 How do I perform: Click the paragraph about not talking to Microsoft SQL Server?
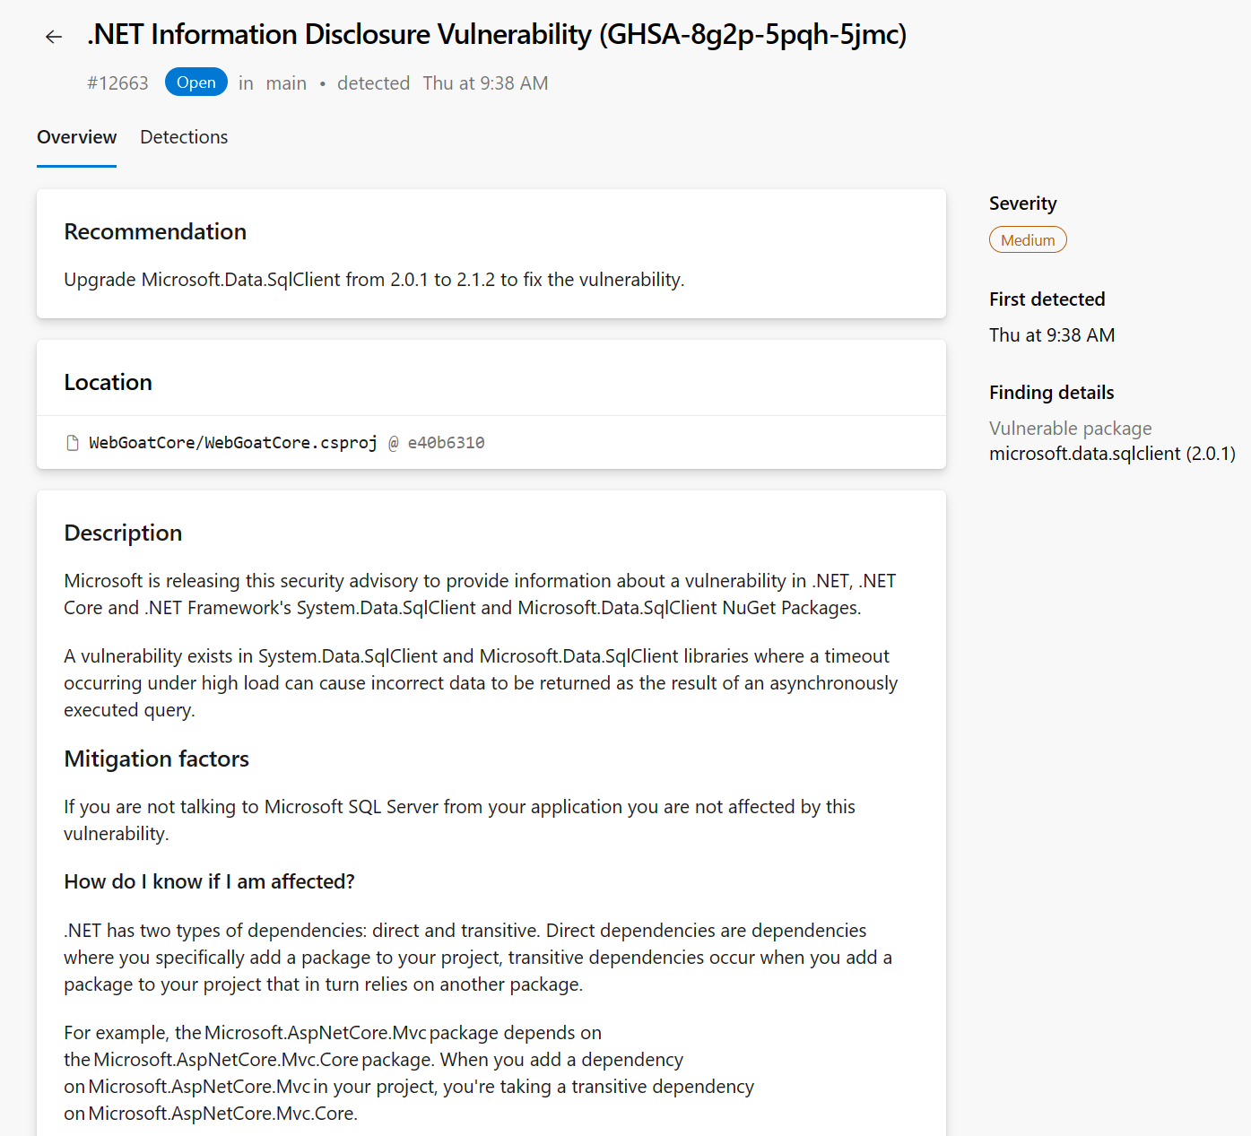click(459, 820)
